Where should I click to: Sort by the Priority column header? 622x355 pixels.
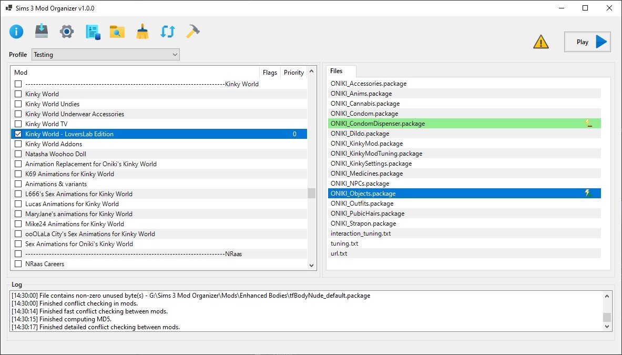tap(294, 72)
